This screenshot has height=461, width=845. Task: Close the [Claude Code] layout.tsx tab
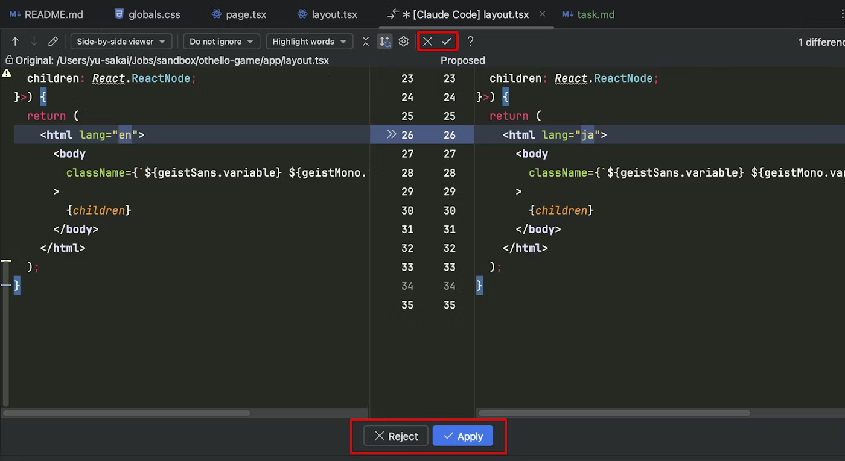pyautogui.click(x=542, y=14)
